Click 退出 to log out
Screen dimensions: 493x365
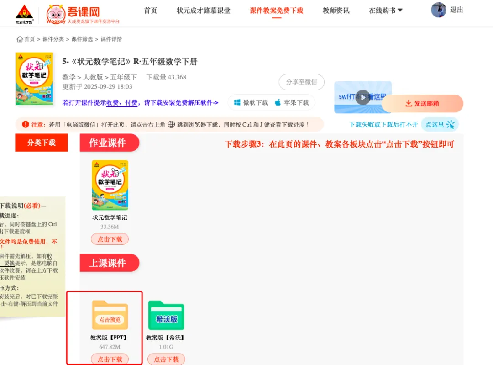(456, 10)
